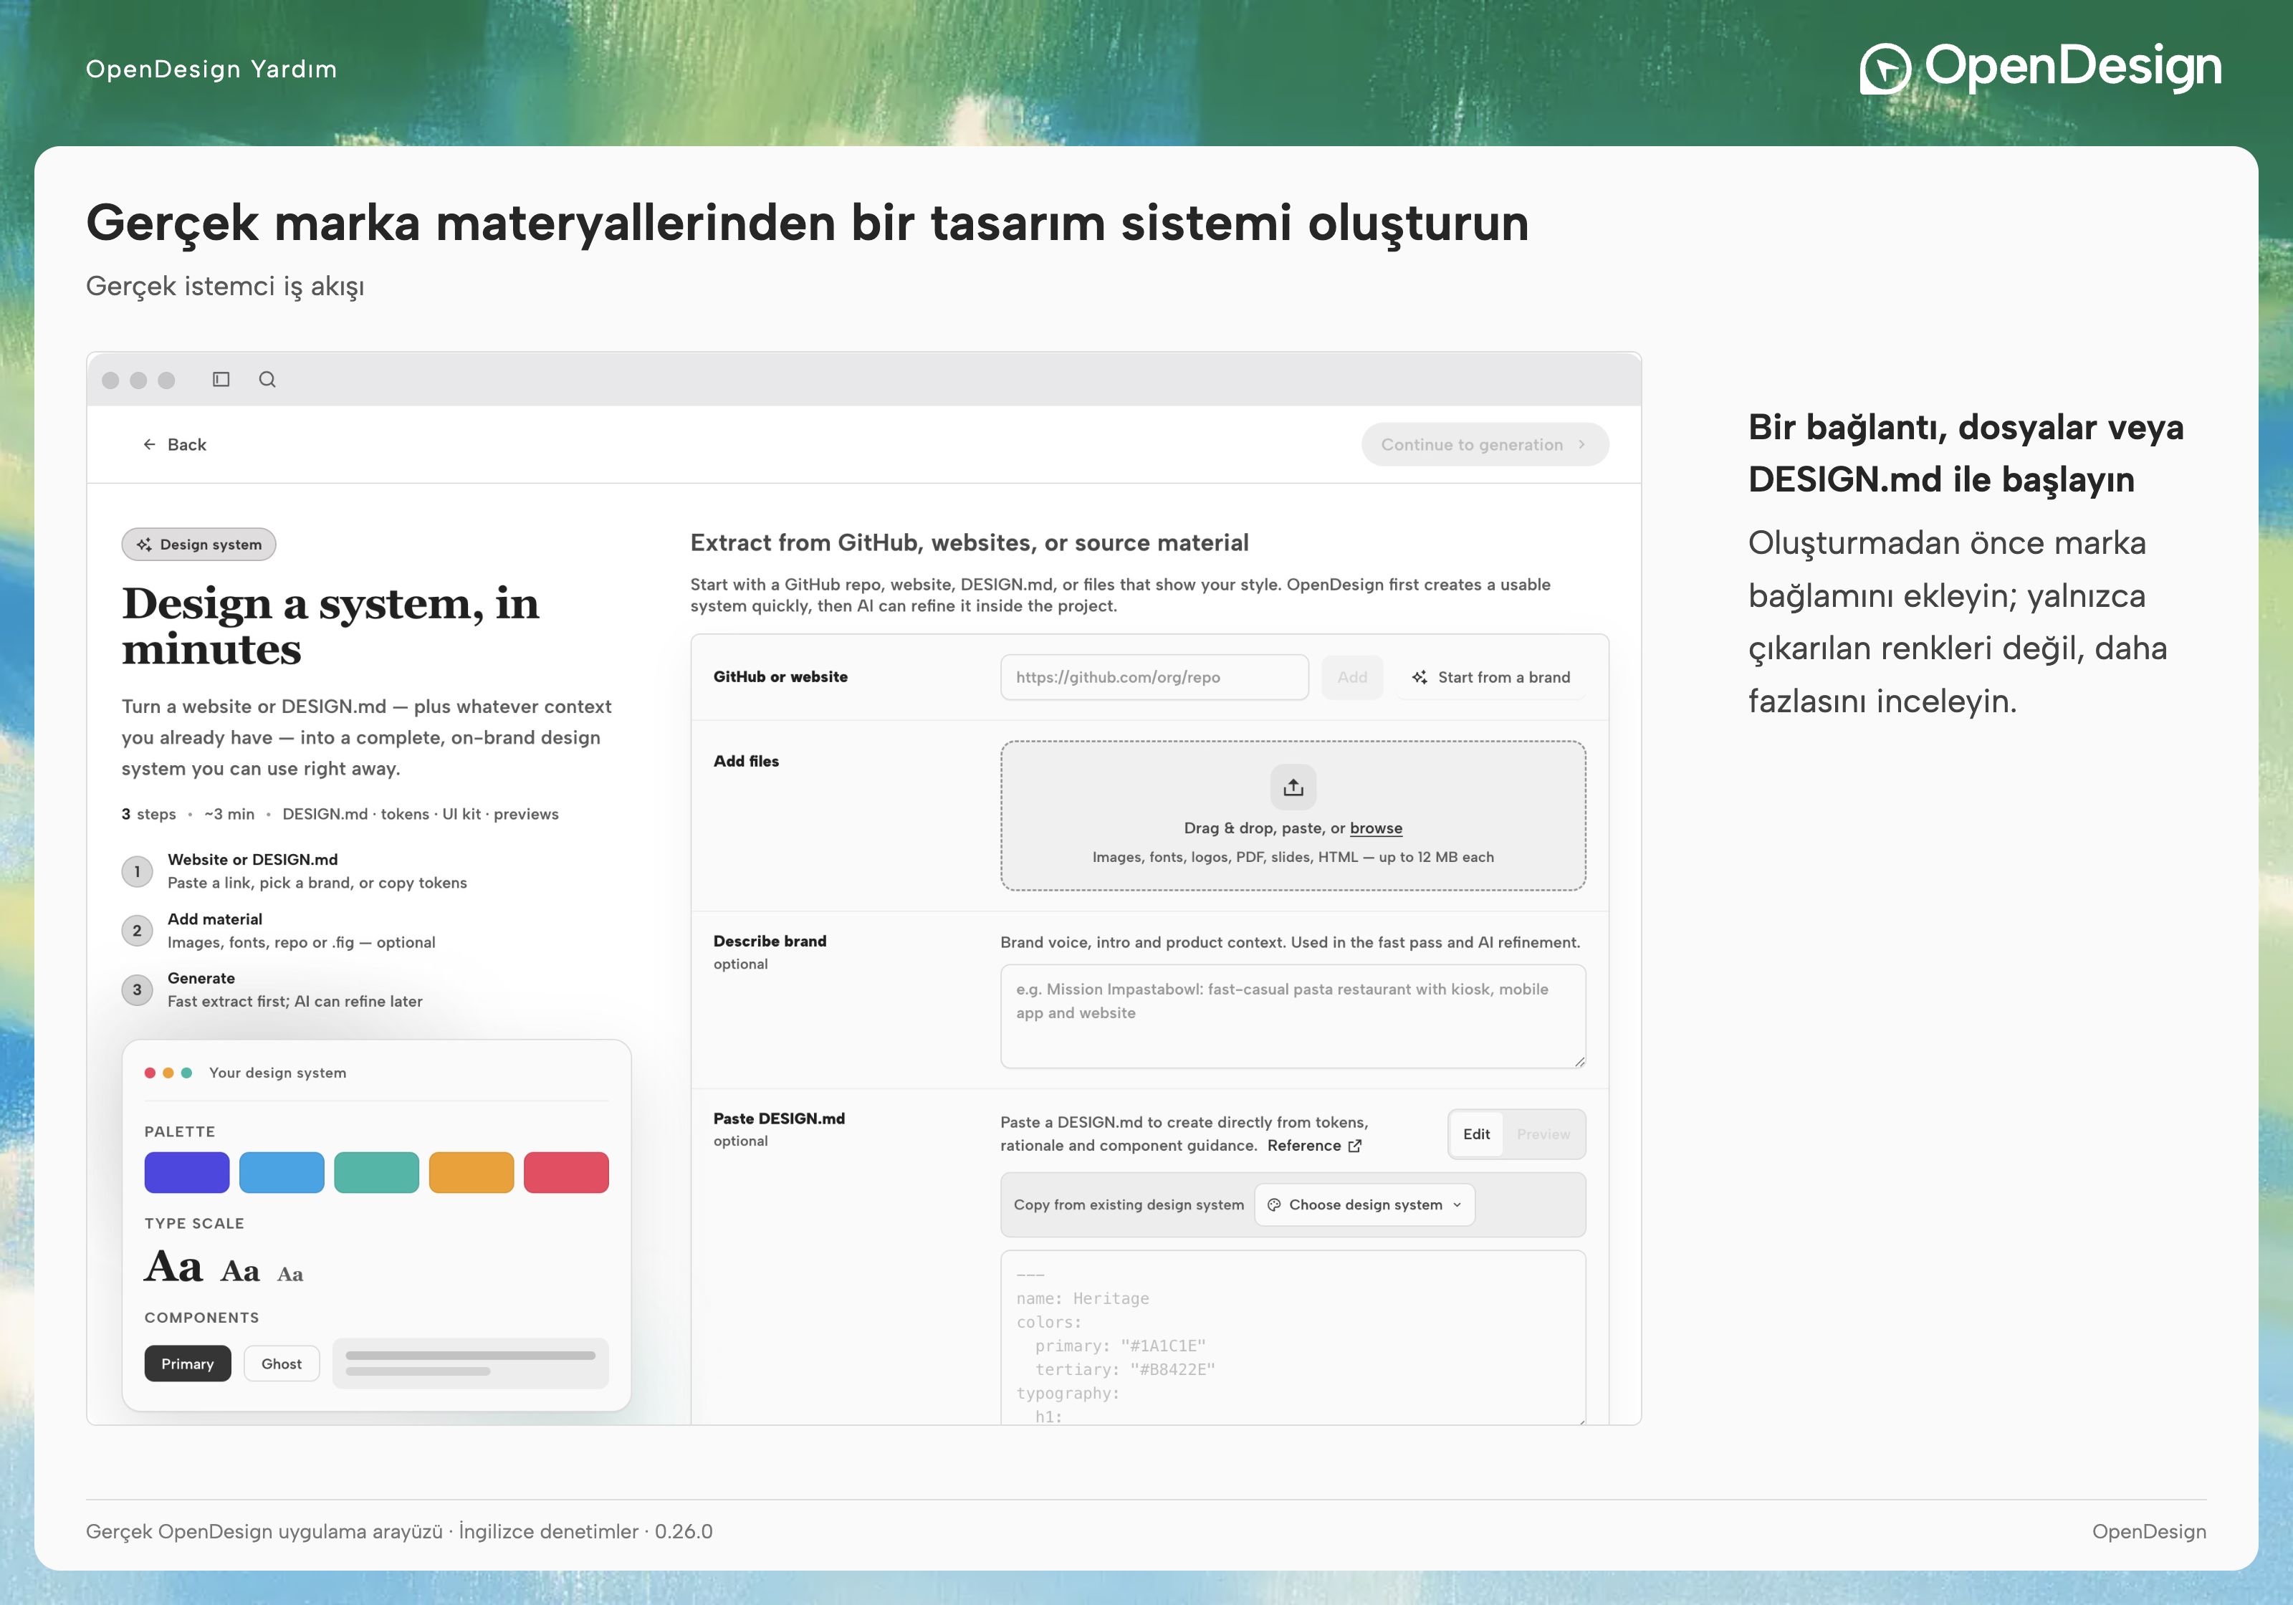Viewport: 2293px width, 1605px height.
Task: Select the orange palette swatch
Action: (471, 1172)
